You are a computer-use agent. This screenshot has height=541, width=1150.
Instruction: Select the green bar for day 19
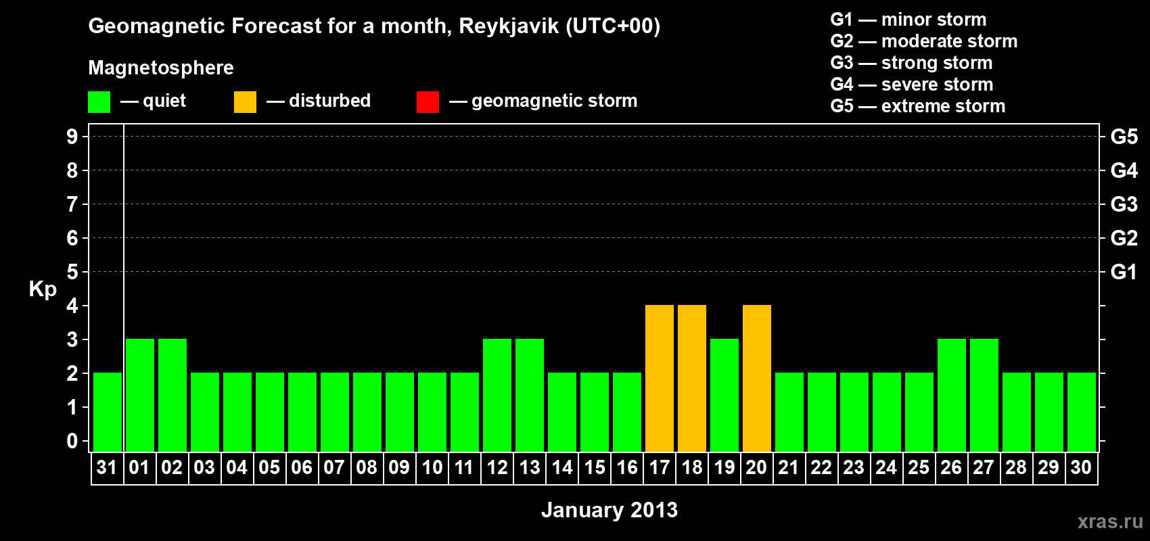(x=724, y=395)
